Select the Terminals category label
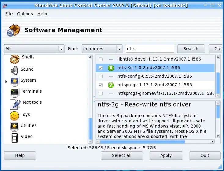Viewport: 224px width, 171px height. point(31,91)
